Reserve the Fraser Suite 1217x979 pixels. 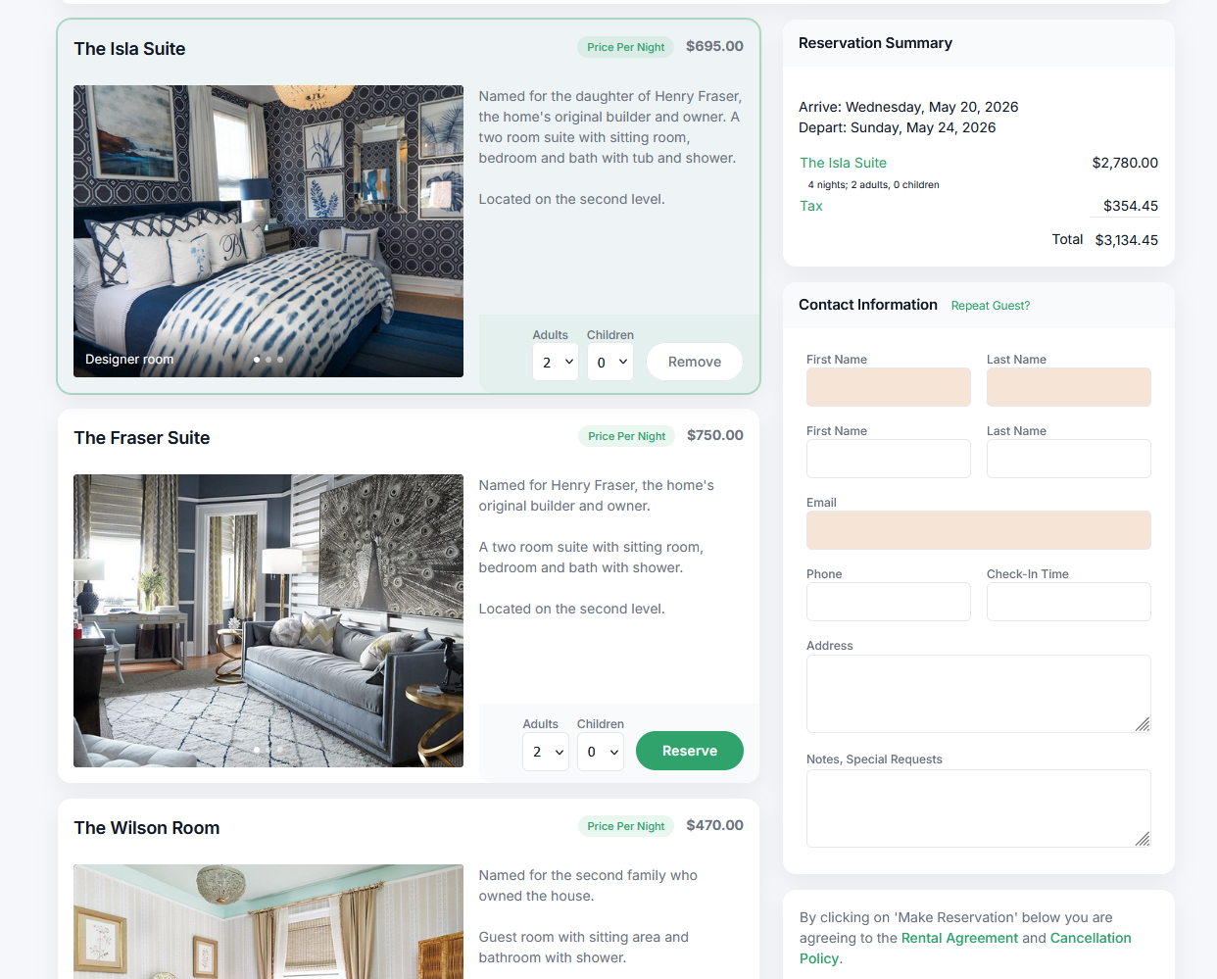coord(690,751)
